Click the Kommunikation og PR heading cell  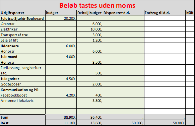(23, 89)
